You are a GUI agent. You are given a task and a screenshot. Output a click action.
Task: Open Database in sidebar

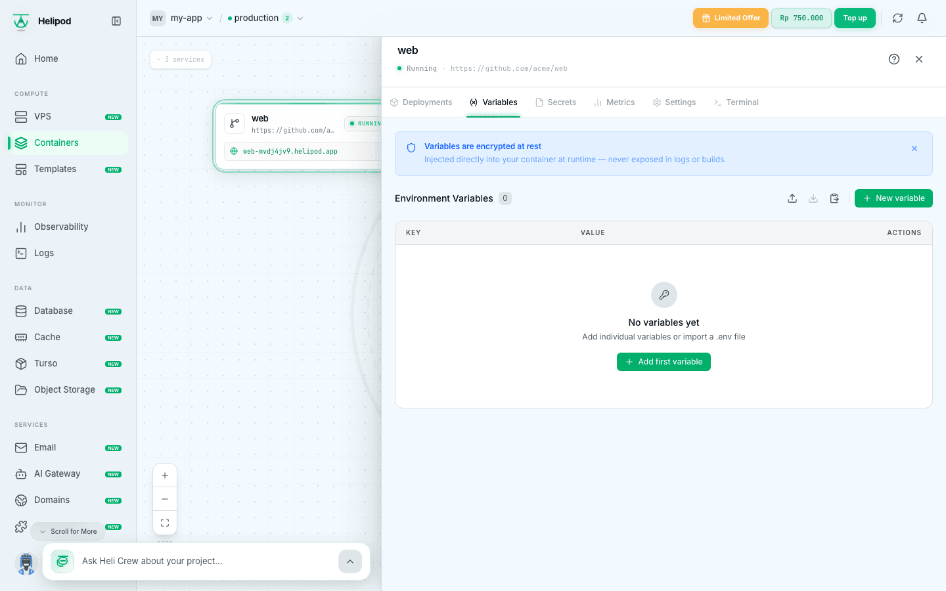pos(68,311)
